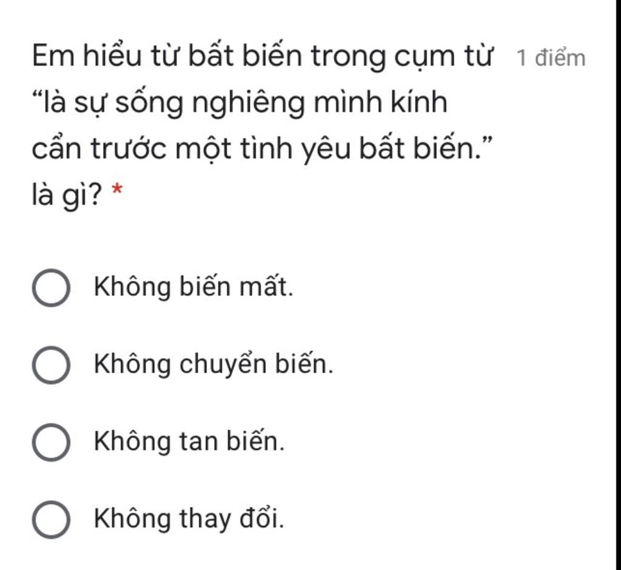Click the question line starting 'Em hiểu từ bất biến'
Viewport: 621px width, 570px height.
coord(262,56)
